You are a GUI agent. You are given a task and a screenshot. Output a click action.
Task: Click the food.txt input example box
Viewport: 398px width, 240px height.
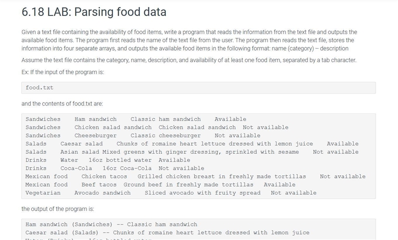(x=199, y=88)
